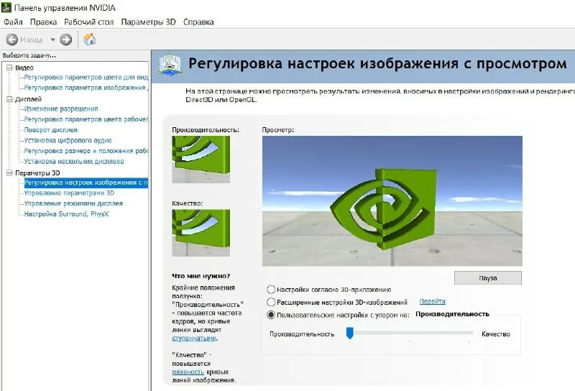This screenshot has height=391, width=575.
Task: Click the Видео group label
Action: coord(24,68)
